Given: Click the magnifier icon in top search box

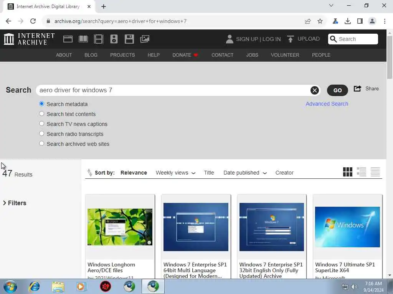Looking at the screenshot, I should point(334,39).
